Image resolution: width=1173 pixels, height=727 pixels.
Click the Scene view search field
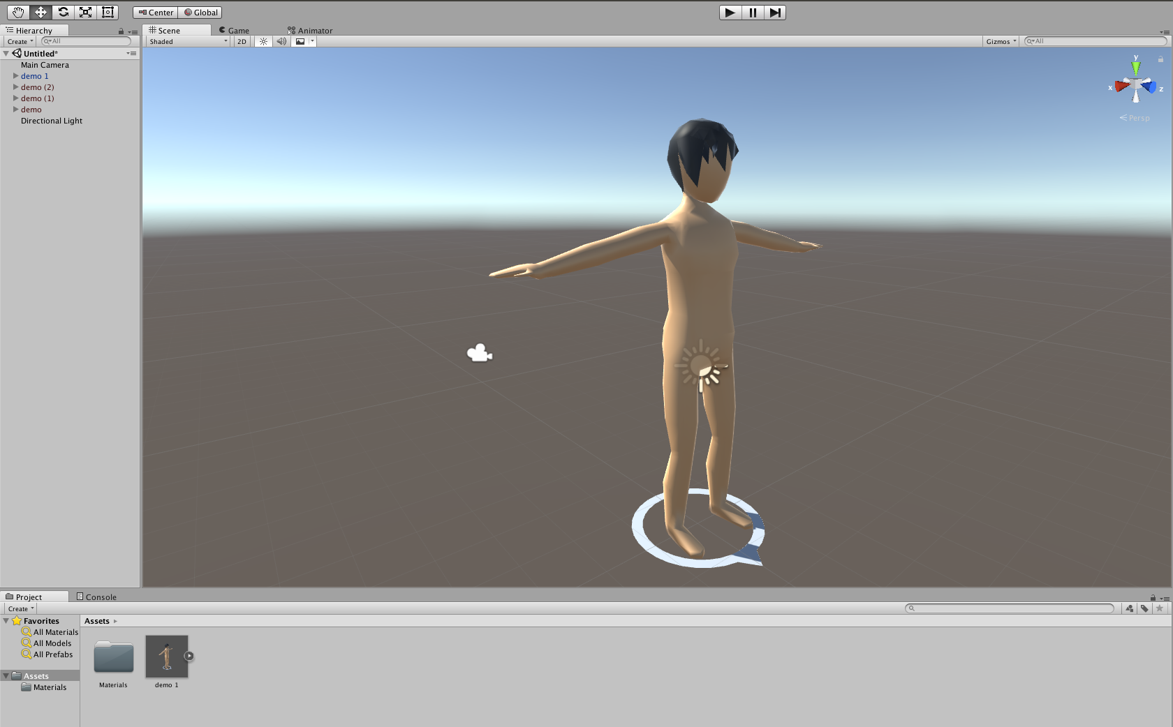[x=1095, y=41]
